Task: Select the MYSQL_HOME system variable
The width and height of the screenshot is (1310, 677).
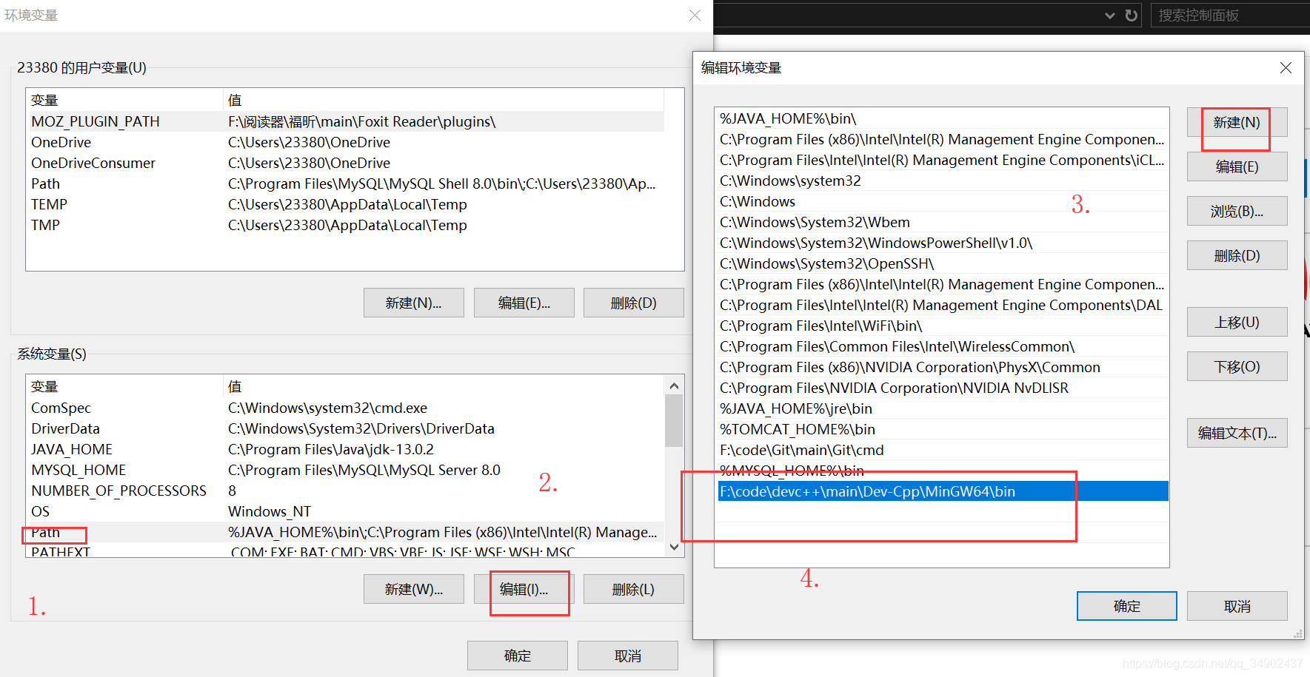Action: (346, 470)
